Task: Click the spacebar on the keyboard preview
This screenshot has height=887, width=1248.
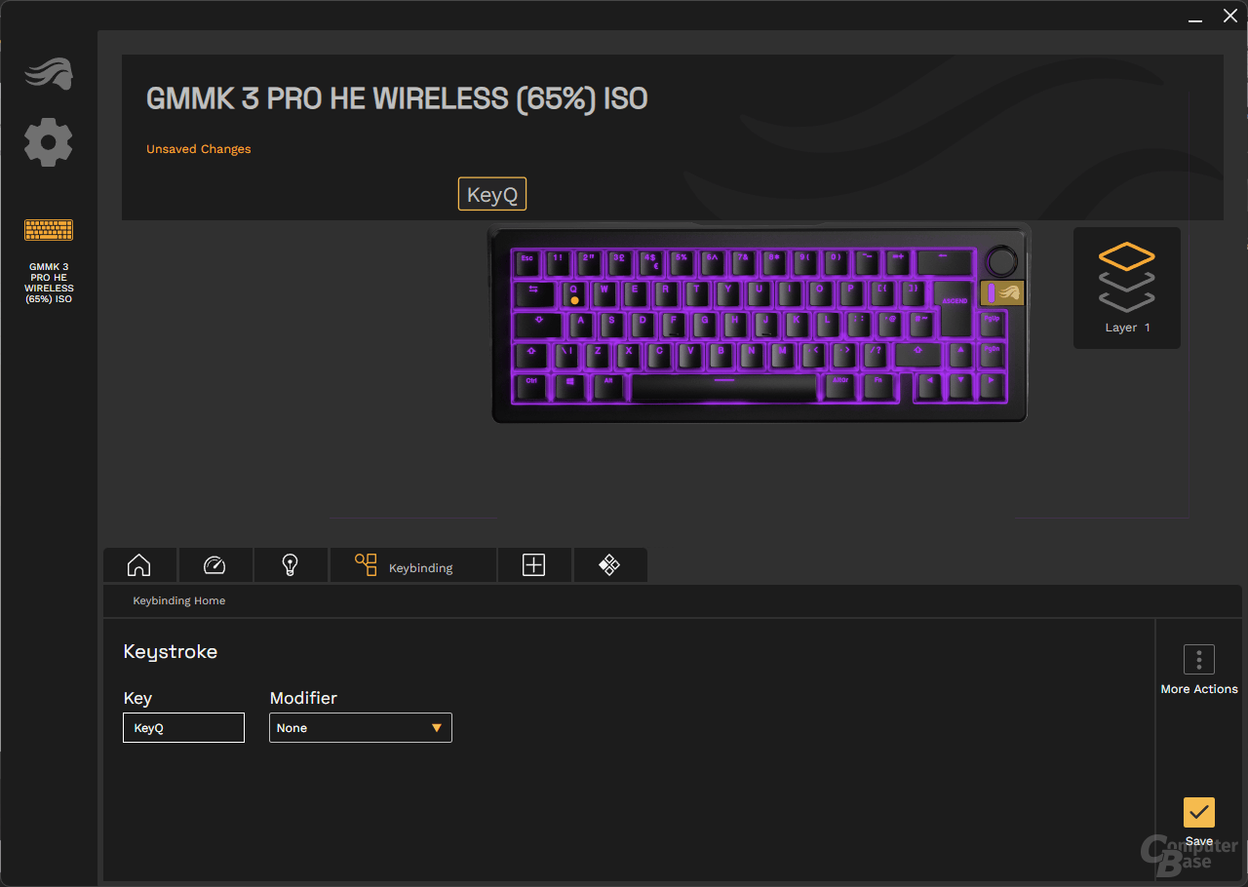Action: [x=723, y=387]
